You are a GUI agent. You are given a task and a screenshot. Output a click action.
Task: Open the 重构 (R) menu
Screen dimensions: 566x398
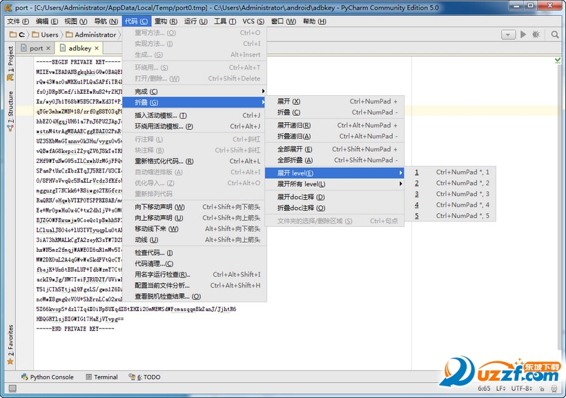click(166, 21)
